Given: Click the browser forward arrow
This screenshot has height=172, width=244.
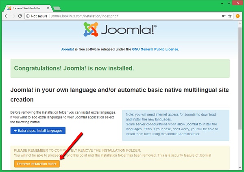Looking at the screenshot, I should tap(13, 16).
